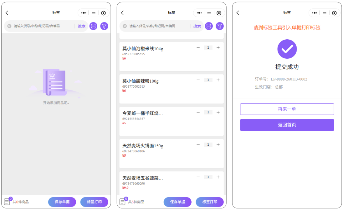Click the 共0件商品 summary text
The image size is (343, 210).
point(21,202)
